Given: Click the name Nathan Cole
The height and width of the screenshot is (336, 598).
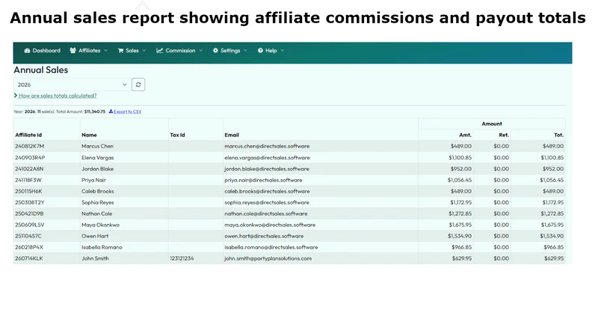Looking at the screenshot, I should pyautogui.click(x=97, y=214).
